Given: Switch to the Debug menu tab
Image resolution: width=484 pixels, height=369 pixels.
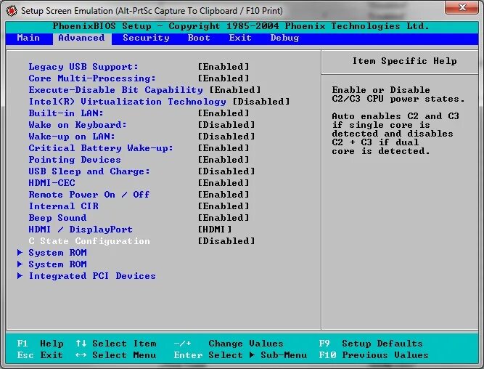Looking at the screenshot, I should pyautogui.click(x=284, y=38).
